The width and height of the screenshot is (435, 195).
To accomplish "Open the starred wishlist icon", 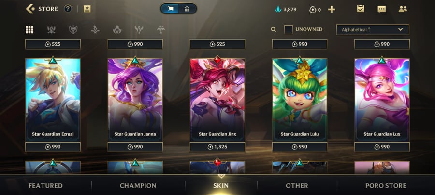I will [87, 9].
